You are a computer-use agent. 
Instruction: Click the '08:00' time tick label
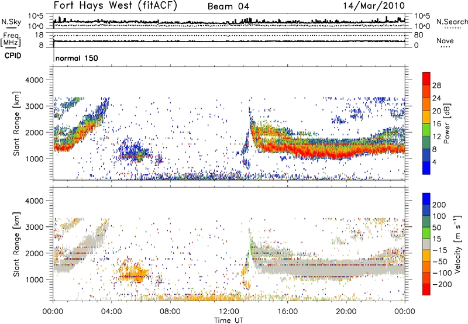(x=170, y=312)
